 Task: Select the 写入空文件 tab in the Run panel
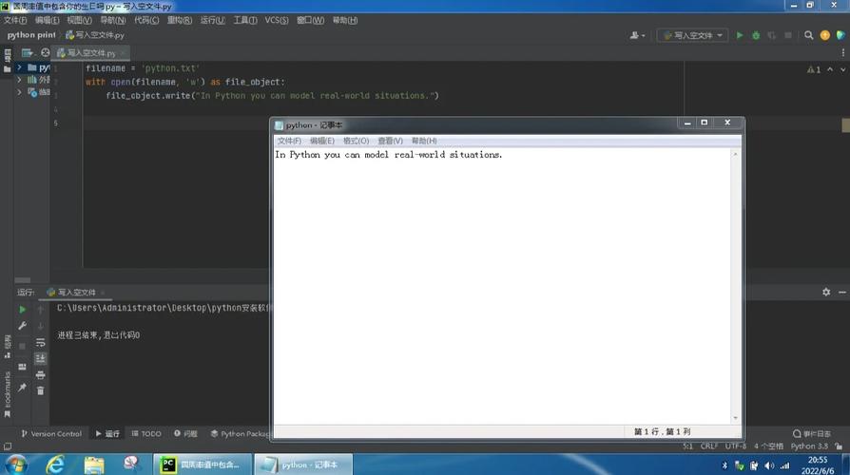(x=76, y=292)
